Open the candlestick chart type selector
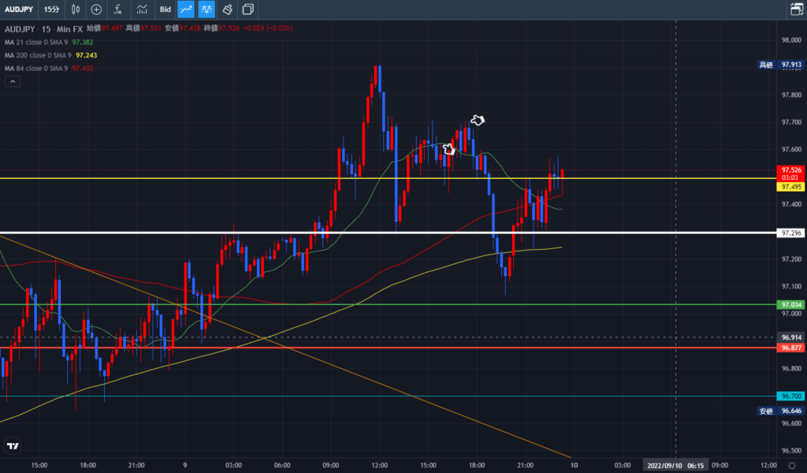 (76, 9)
